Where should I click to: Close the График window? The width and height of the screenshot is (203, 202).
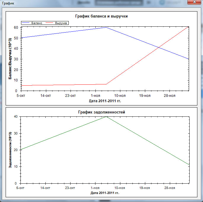(x=194, y=2)
